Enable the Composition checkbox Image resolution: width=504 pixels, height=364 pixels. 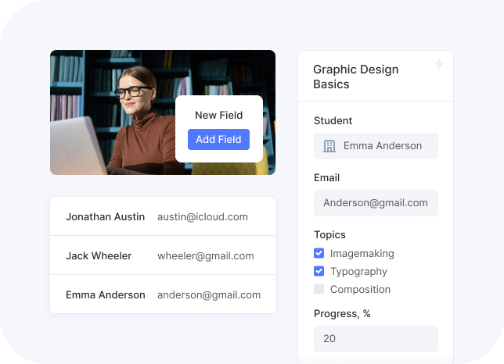(x=319, y=289)
